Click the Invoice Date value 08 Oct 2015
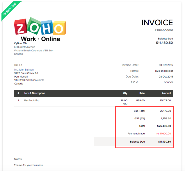Viewport: 185px width, 171px height. pyautogui.click(x=166, y=65)
